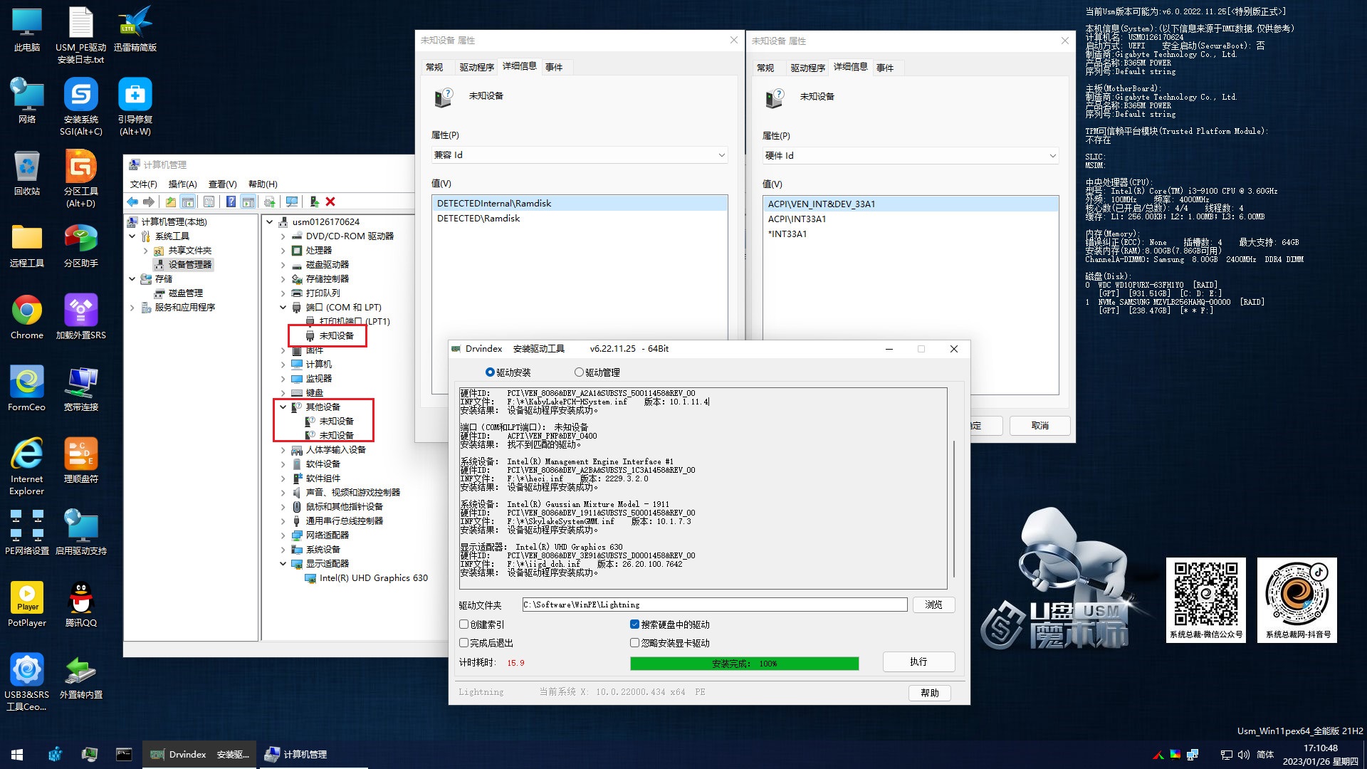Open the 帮助(H) menu in 计算机管理
This screenshot has height=769, width=1367.
263,184
